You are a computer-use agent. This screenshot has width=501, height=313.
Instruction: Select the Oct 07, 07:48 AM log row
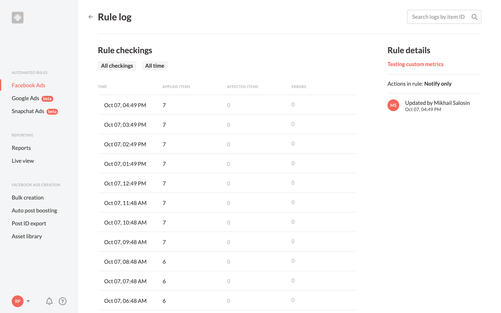[227, 281]
